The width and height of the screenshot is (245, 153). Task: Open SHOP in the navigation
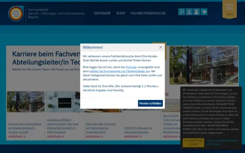pyautogui.click(x=120, y=13)
